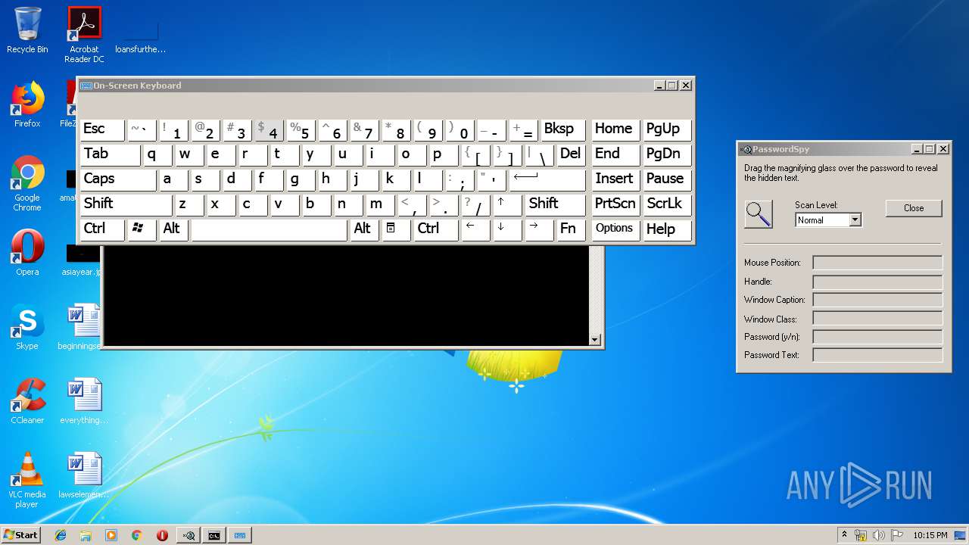969x545 pixels.
Task: Open Internet Explorer from the taskbar
Action: pyautogui.click(x=61, y=535)
